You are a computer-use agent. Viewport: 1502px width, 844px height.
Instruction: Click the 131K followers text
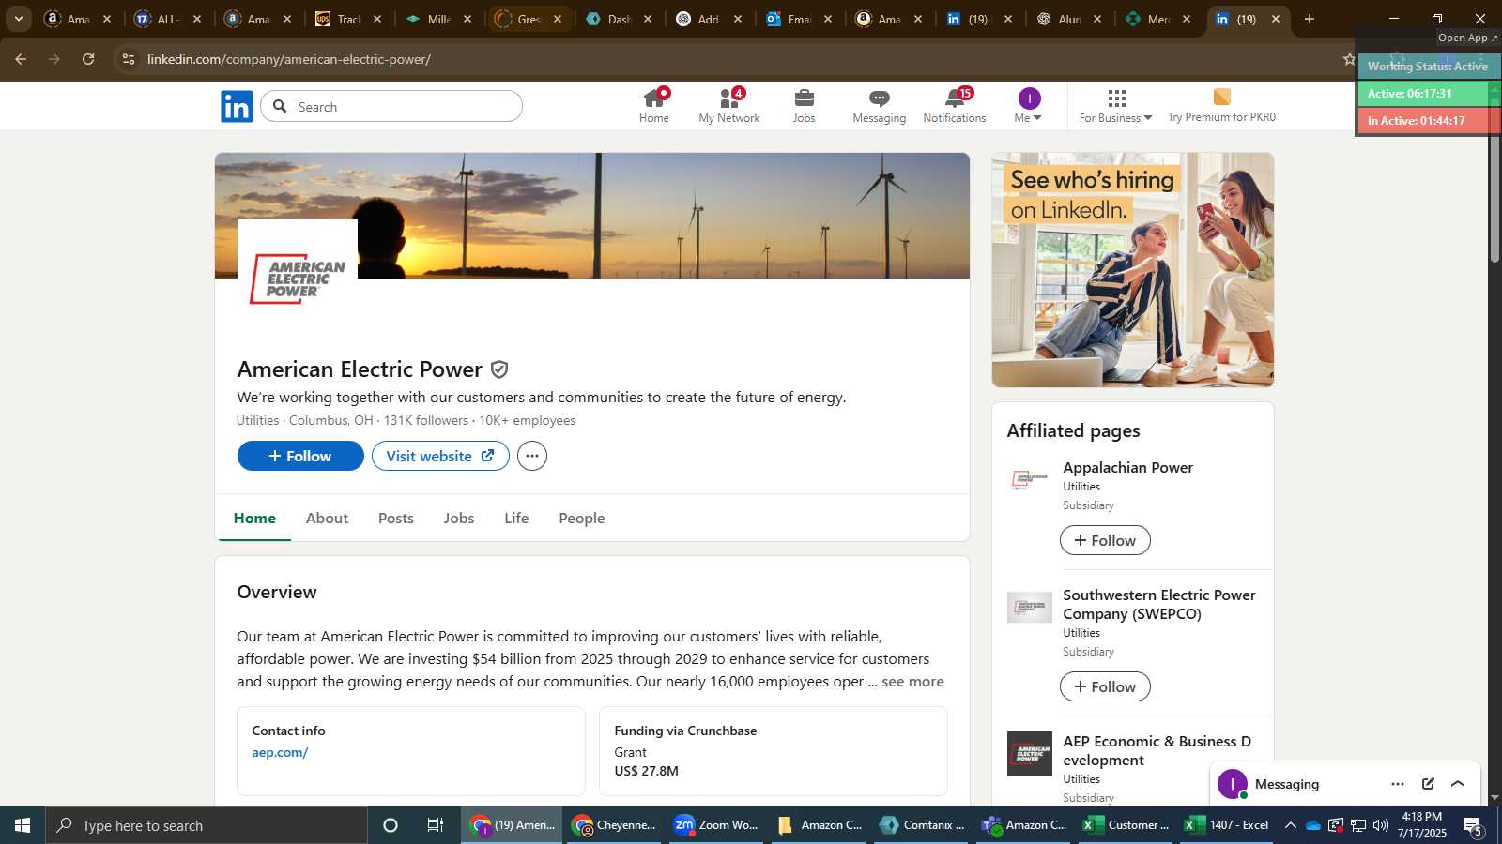(425, 420)
